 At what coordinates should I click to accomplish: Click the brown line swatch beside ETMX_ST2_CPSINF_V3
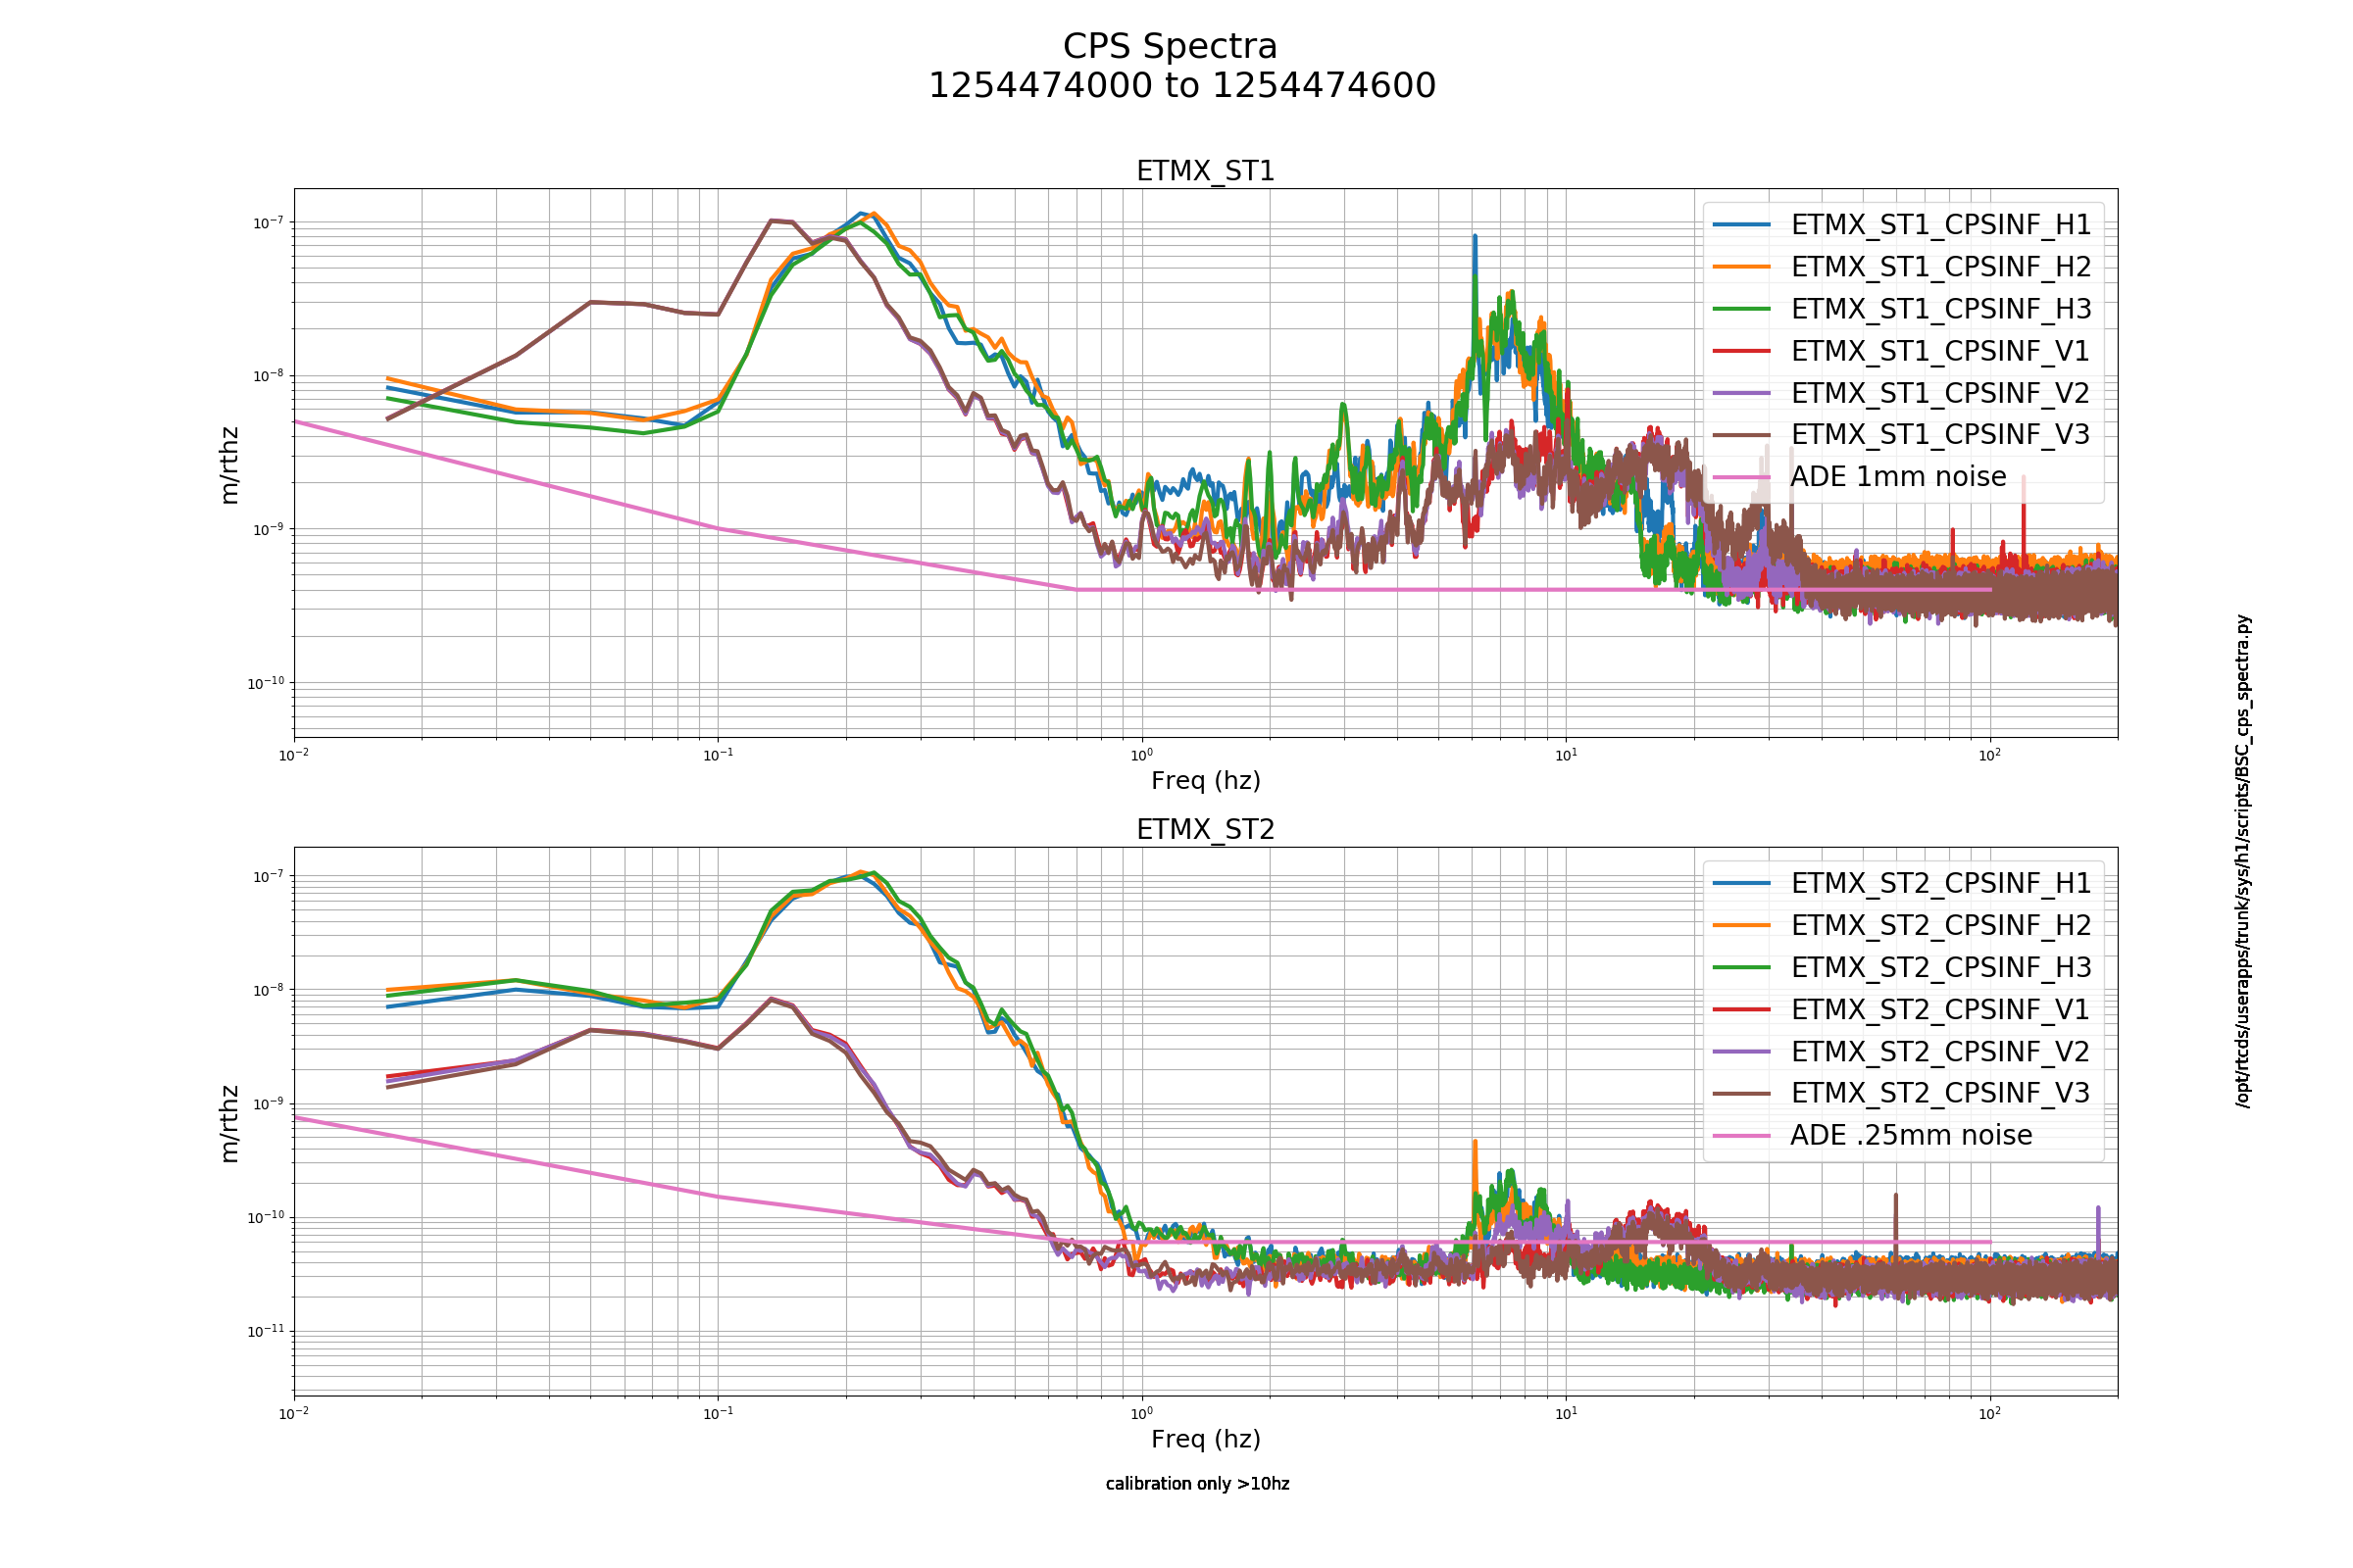(1742, 1093)
